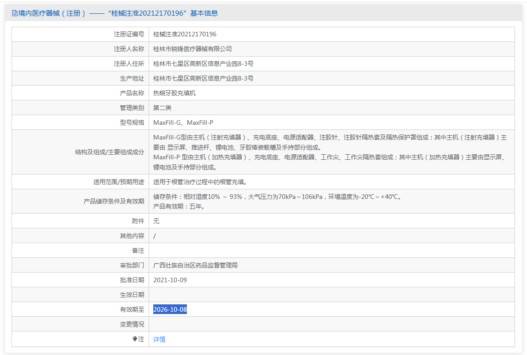Click the approval date 2021-10-09
The width and height of the screenshot is (527, 355).
(170, 280)
